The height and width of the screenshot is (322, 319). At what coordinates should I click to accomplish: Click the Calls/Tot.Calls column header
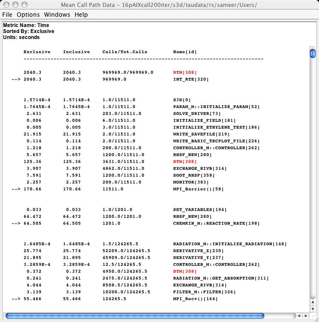pyautogui.click(x=125, y=52)
